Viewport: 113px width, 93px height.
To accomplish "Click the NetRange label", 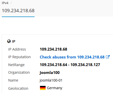I will tap(16, 65).
